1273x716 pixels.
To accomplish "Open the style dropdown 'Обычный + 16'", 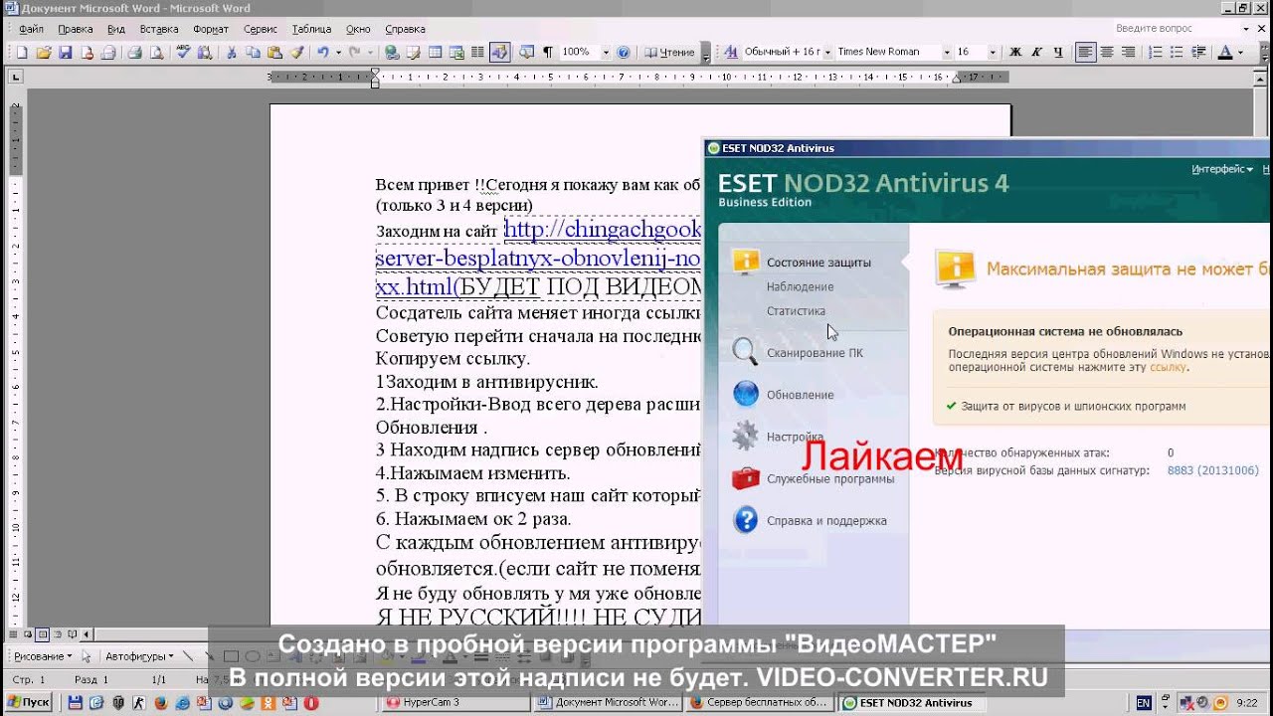I will point(827,52).
